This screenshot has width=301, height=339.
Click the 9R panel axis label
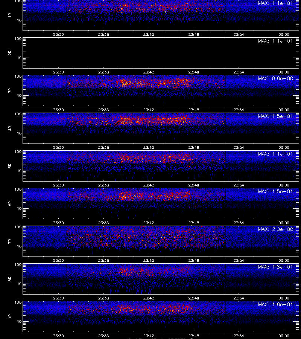[10, 316]
